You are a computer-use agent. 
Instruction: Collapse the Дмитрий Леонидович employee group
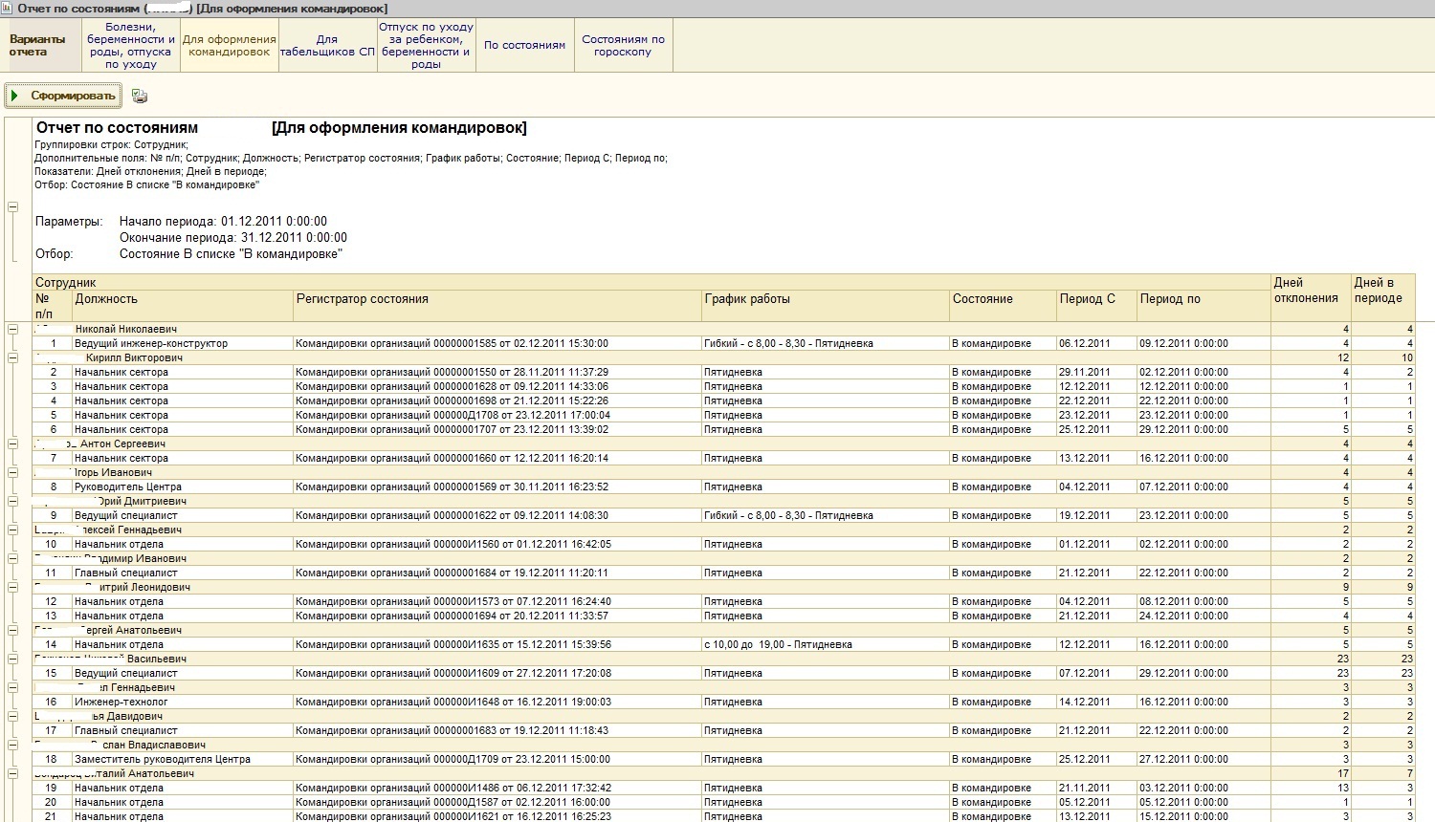point(13,587)
